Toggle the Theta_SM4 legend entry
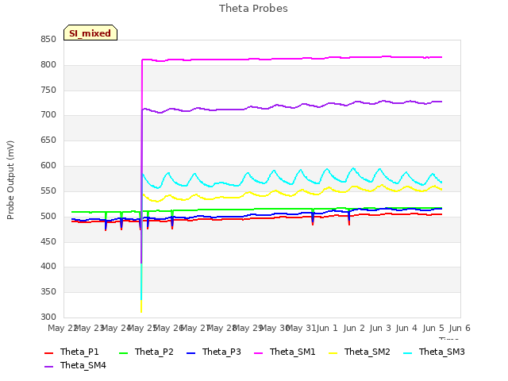Viewport: 508px width, 381px height. point(75,366)
